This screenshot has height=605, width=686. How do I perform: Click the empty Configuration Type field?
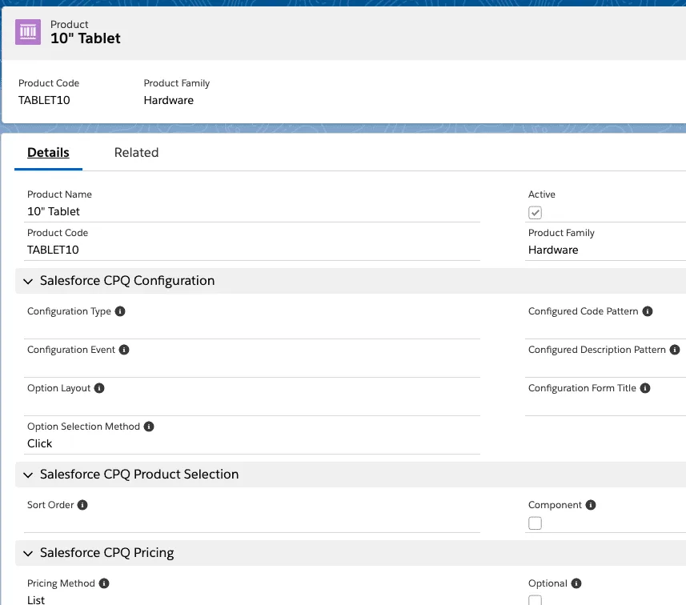(x=252, y=329)
